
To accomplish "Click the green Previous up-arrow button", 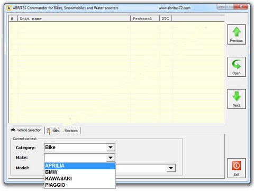I will pyautogui.click(x=237, y=34).
